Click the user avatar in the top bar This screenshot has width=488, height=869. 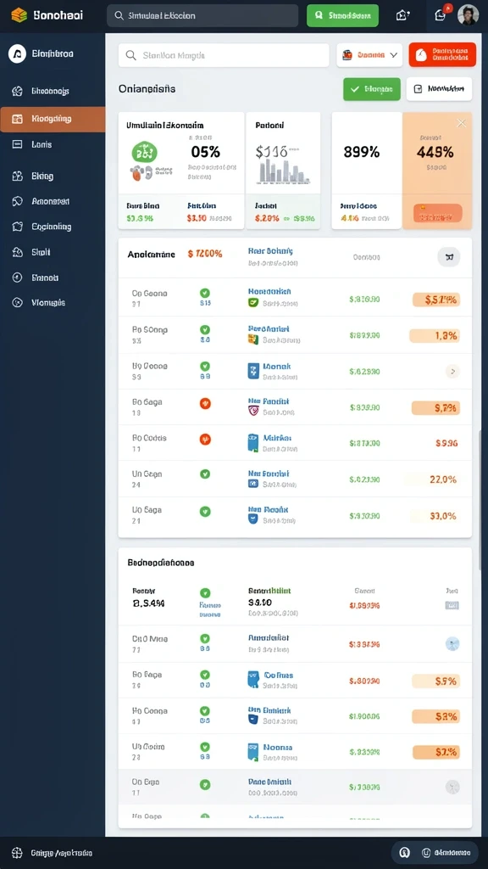[x=468, y=15]
